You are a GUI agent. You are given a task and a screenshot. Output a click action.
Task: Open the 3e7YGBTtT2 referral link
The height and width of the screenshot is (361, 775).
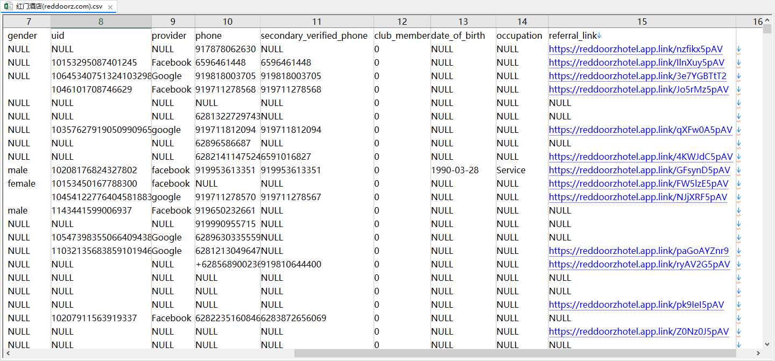pyautogui.click(x=638, y=76)
